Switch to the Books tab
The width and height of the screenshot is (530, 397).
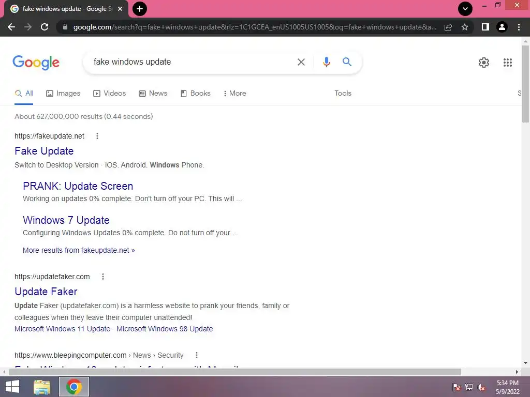pyautogui.click(x=195, y=94)
